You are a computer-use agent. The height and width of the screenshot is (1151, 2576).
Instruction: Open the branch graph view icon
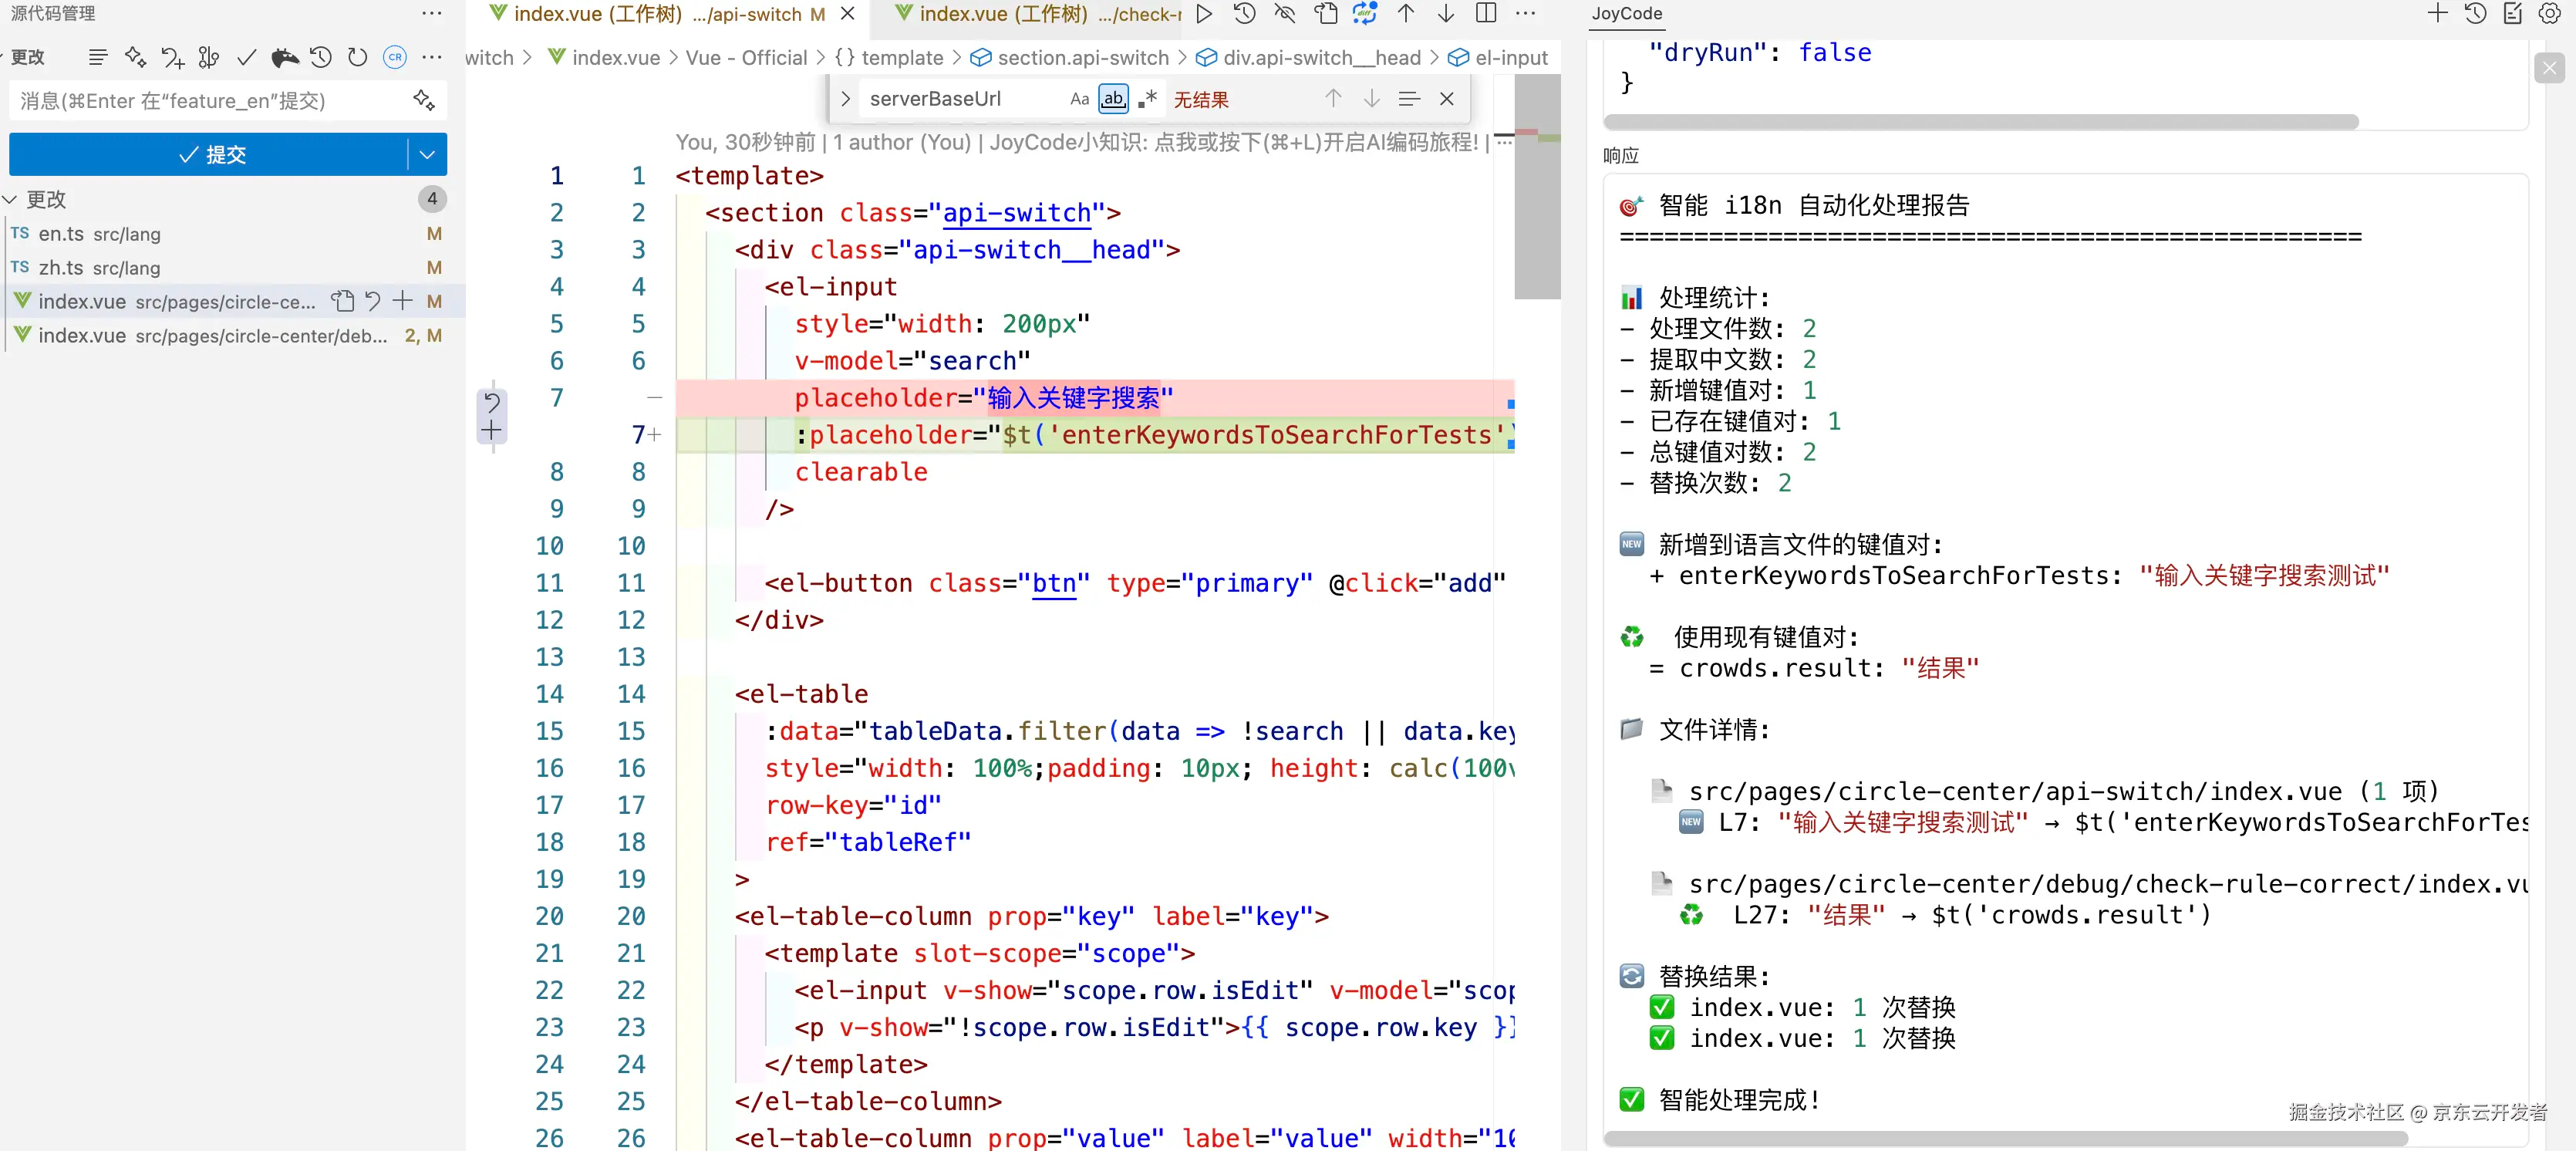(209, 57)
